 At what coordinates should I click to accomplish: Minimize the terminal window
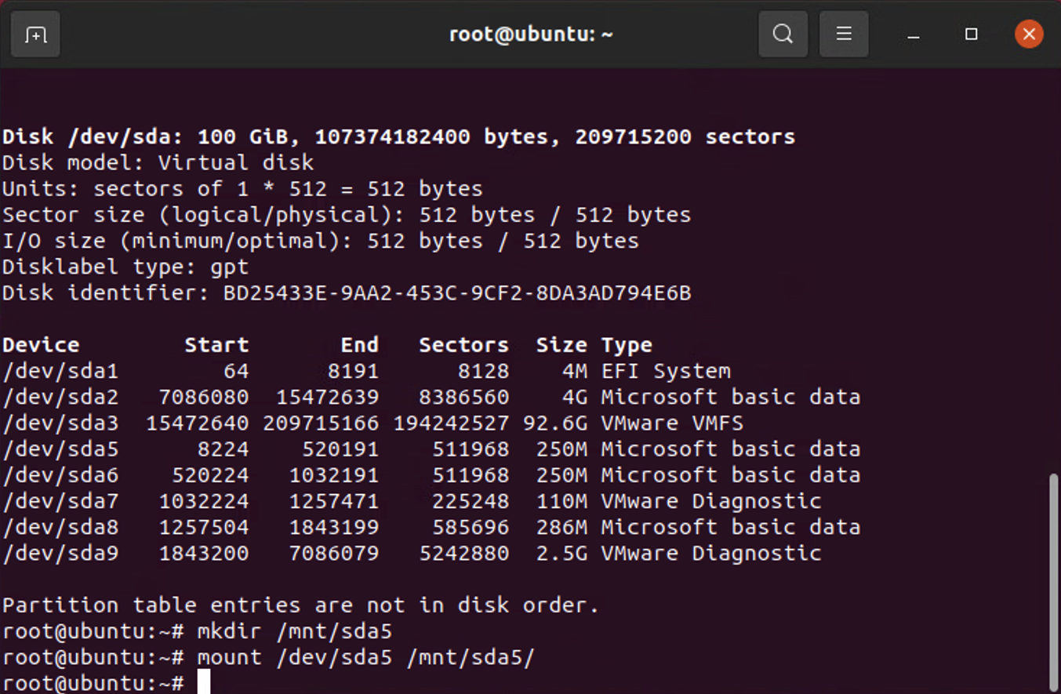913,35
